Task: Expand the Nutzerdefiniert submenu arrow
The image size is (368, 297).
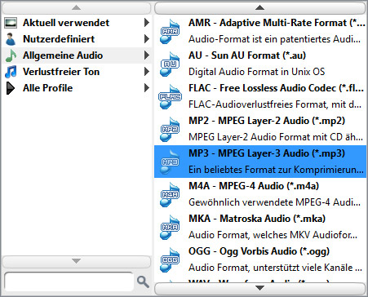Action: [x=147, y=39]
